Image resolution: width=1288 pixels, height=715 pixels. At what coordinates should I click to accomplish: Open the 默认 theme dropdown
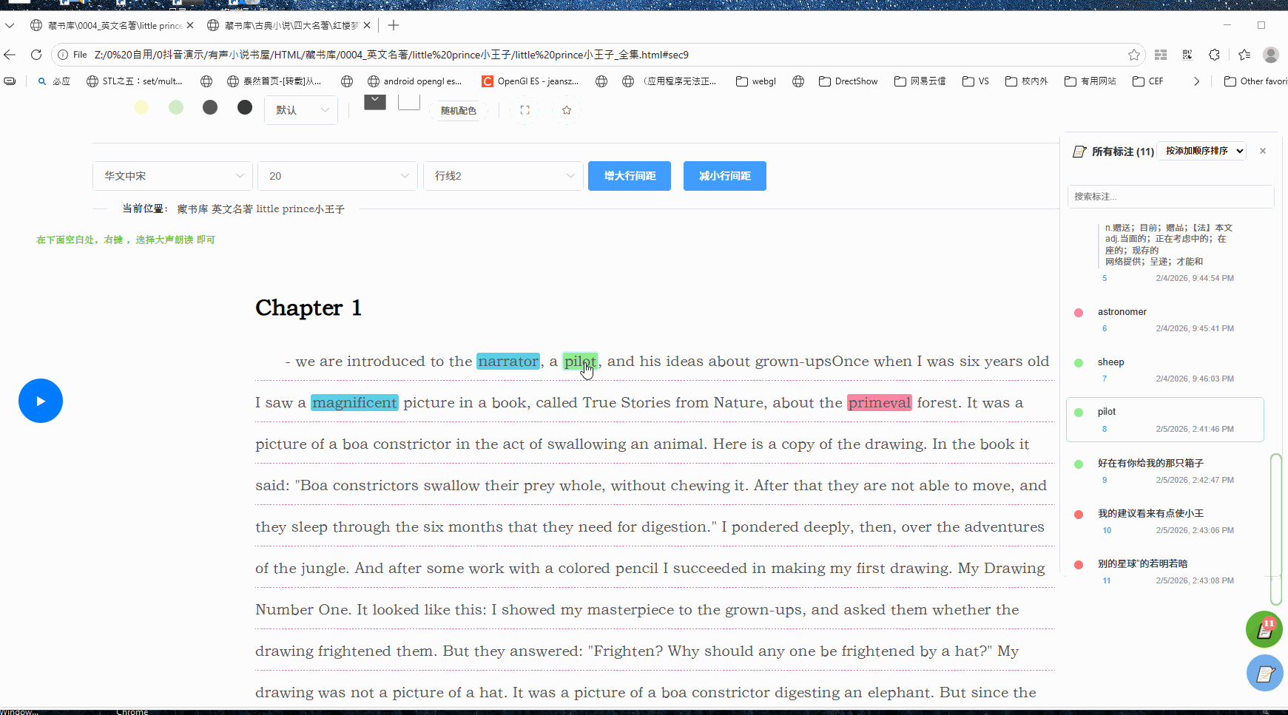301,110
